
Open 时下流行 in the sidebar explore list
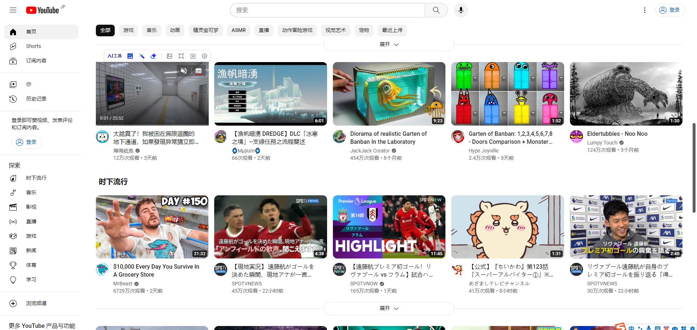point(41,178)
